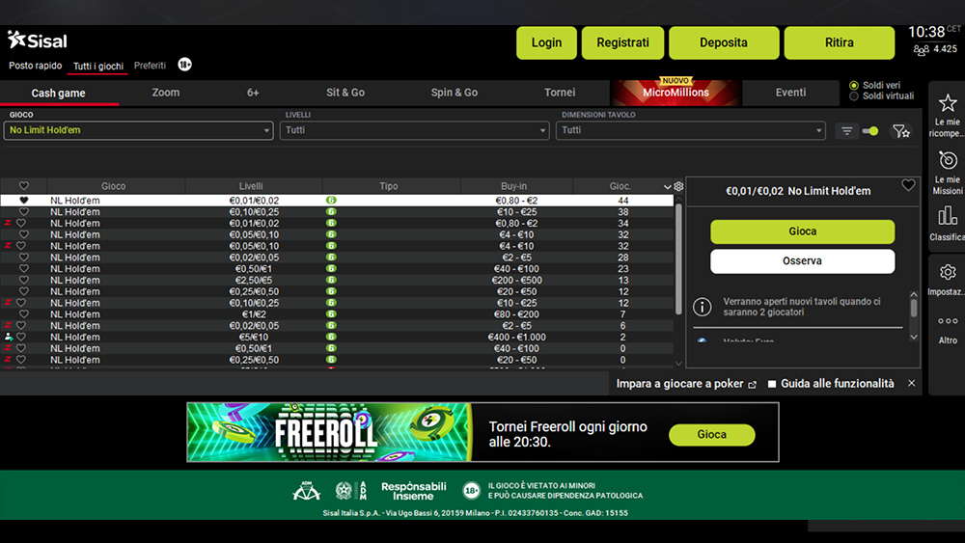The height and width of the screenshot is (543, 965).
Task: Open the Classifica leaderboard icon
Action: click(x=948, y=216)
